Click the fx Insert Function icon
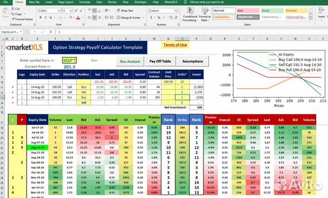 click(x=51, y=32)
